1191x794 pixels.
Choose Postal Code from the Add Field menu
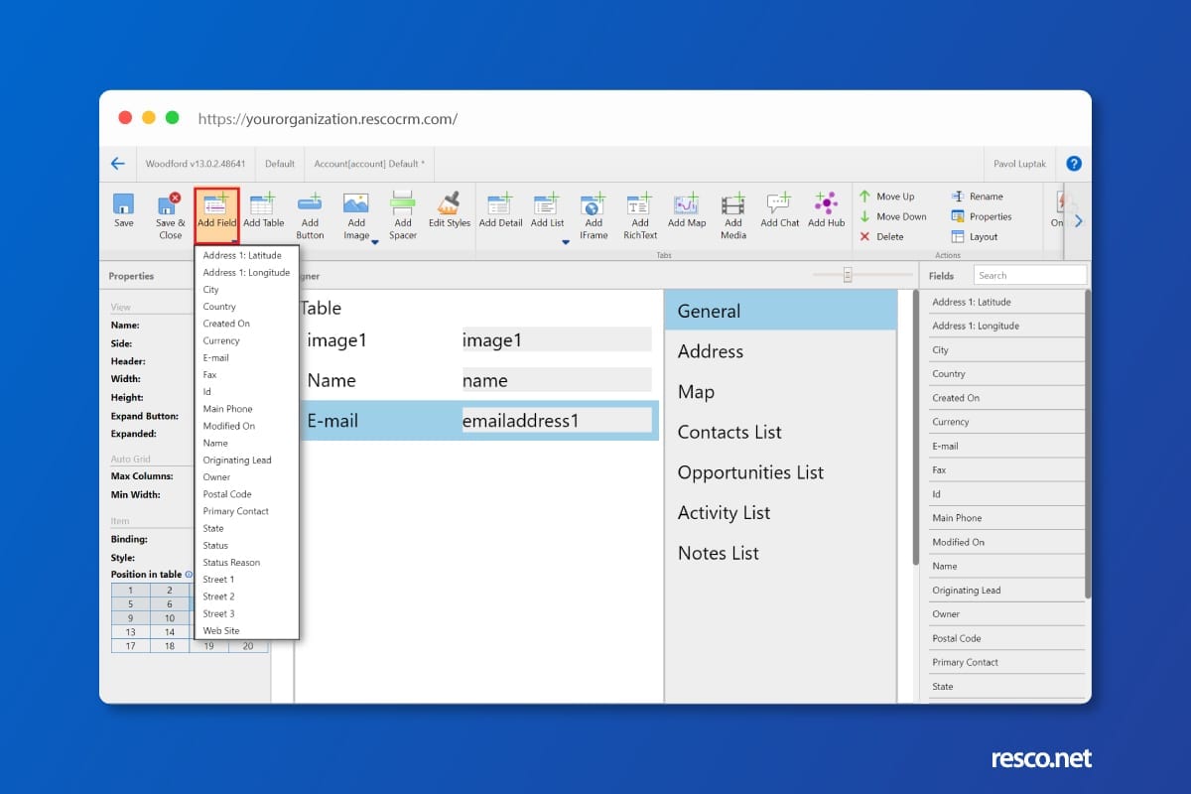point(227,494)
